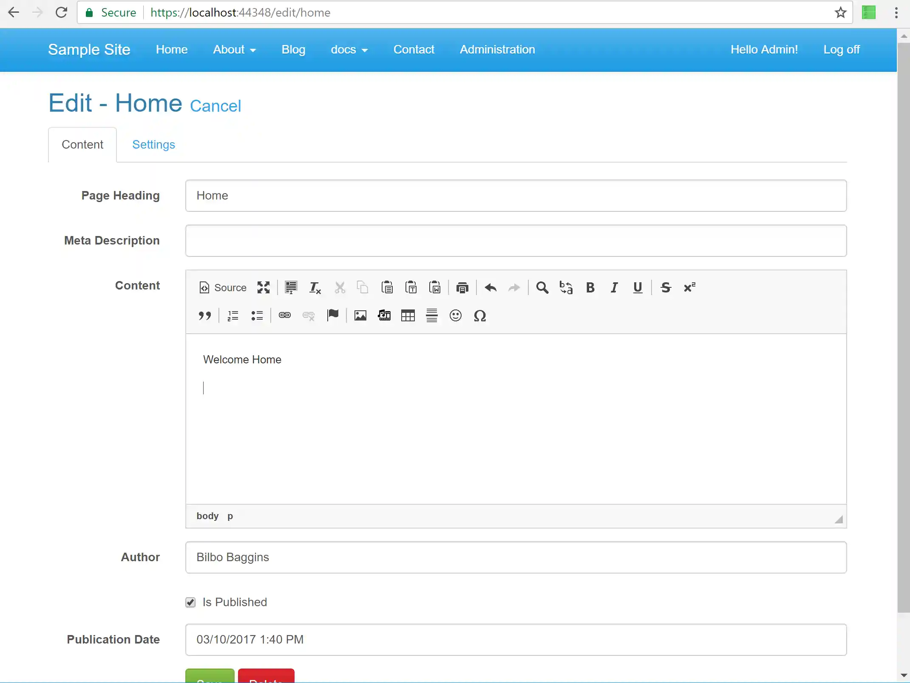910x683 pixels.
Task: Insert an image into the content
Action: pyautogui.click(x=360, y=315)
